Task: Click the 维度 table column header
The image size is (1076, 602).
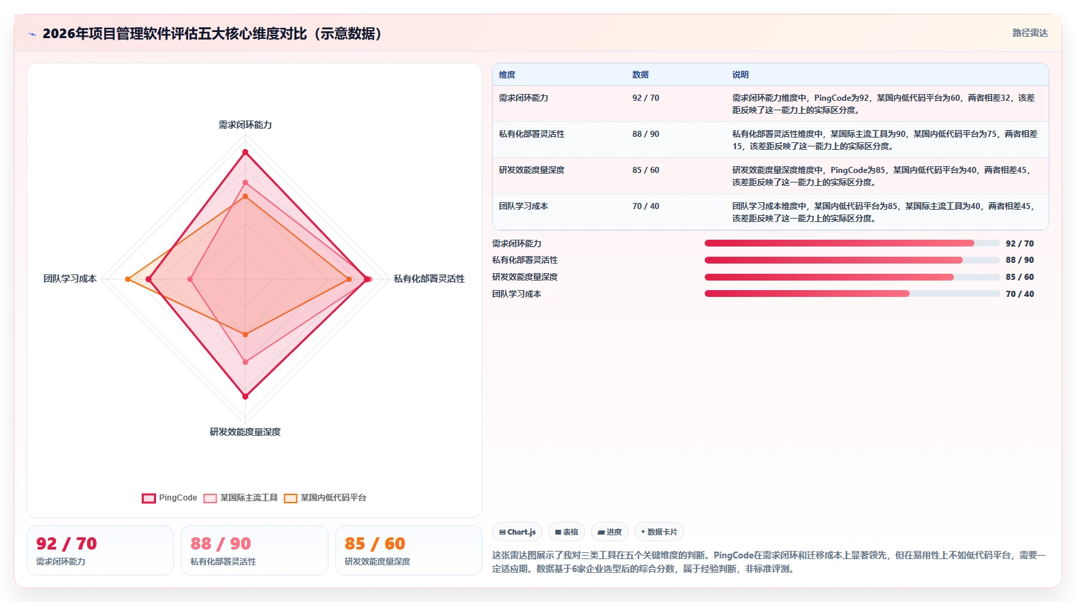Action: click(x=507, y=75)
